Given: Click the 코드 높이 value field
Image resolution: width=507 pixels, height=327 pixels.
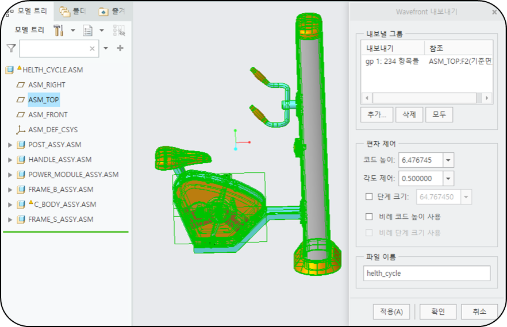Looking at the screenshot, I should 421,160.
